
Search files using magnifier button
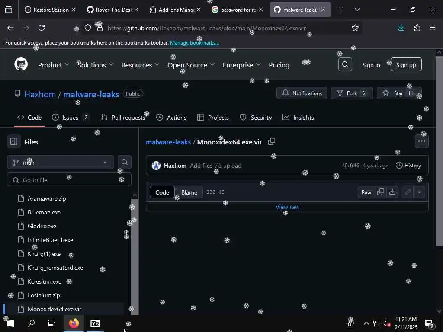click(x=124, y=162)
